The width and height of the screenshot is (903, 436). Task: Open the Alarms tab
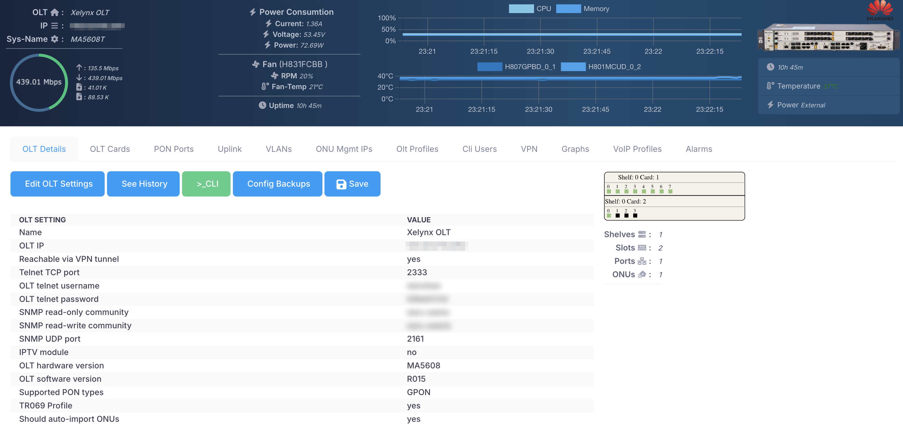click(x=699, y=149)
